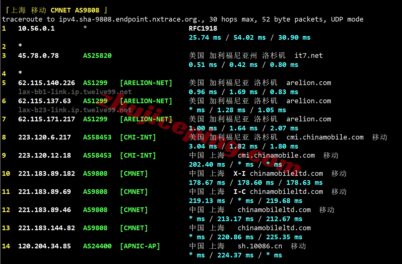Click latency value 224.37 ms
The image size is (402, 264).
tap(235, 255)
